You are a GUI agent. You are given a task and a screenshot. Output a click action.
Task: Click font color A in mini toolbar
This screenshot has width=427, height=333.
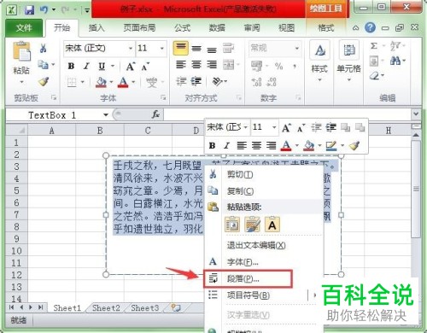[286, 146]
